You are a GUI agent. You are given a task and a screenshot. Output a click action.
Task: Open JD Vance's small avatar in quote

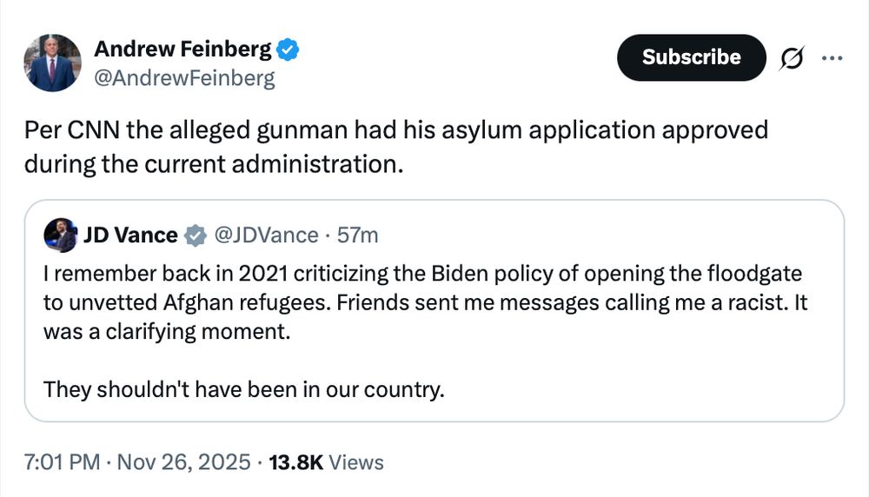61,235
